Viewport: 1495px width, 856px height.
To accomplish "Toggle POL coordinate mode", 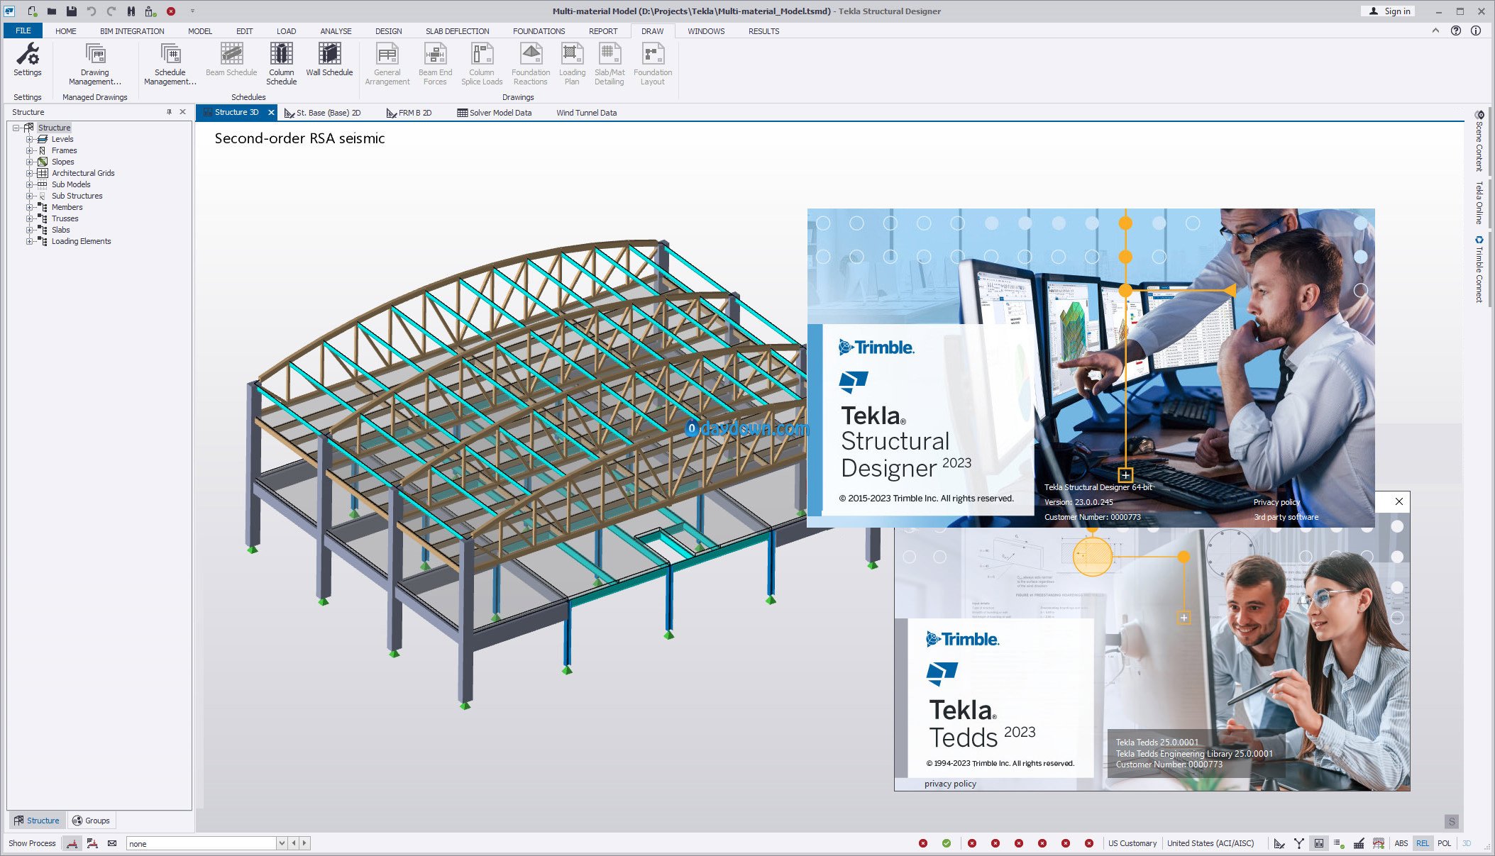I will [1444, 843].
